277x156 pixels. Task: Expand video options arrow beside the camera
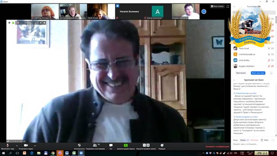tap(35, 146)
